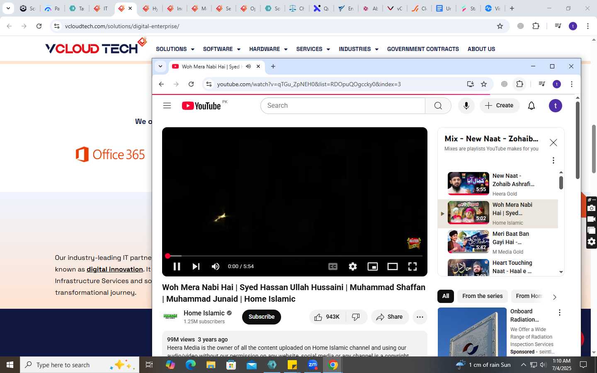597x373 pixels.
Task: Go back in YouTube window
Action: [161, 84]
